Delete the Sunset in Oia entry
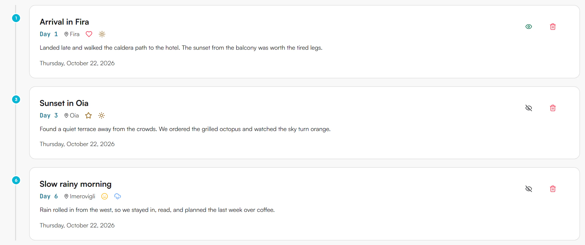 553,108
